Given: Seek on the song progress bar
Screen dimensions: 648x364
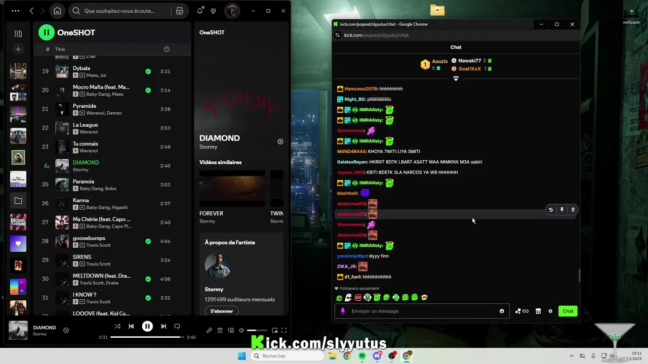Looking at the screenshot, I should pyautogui.click(x=147, y=337).
